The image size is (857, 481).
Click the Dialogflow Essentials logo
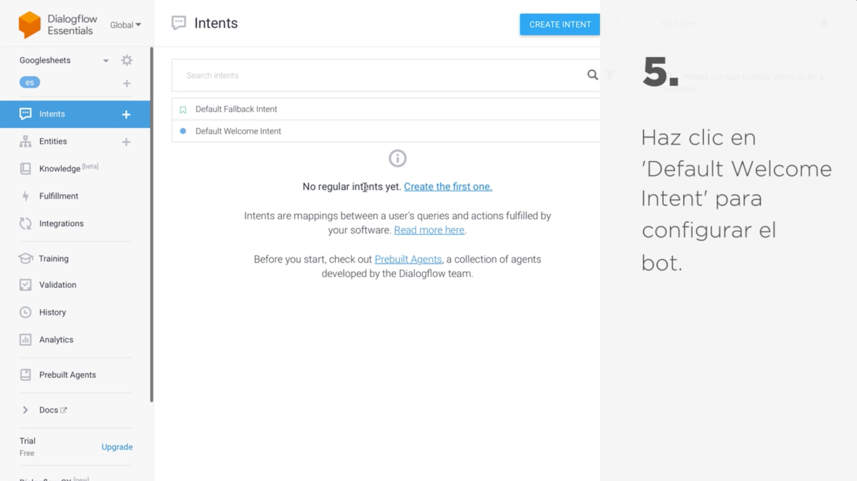(x=58, y=25)
